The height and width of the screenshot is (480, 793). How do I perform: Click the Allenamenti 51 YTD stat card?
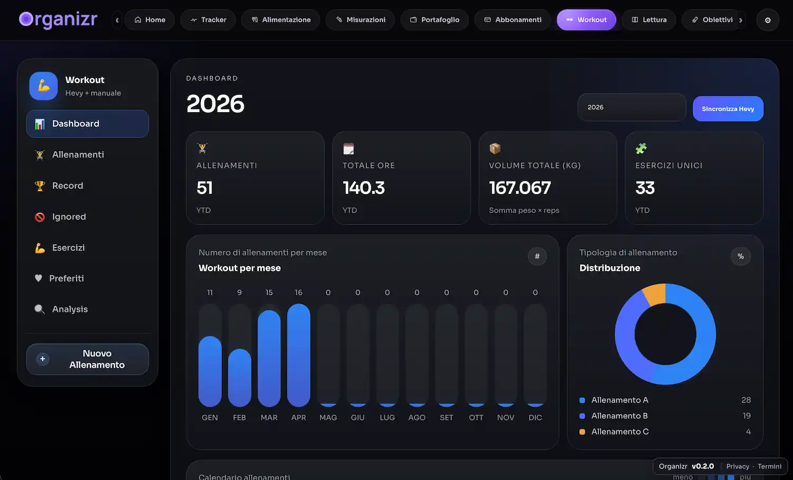pos(255,178)
